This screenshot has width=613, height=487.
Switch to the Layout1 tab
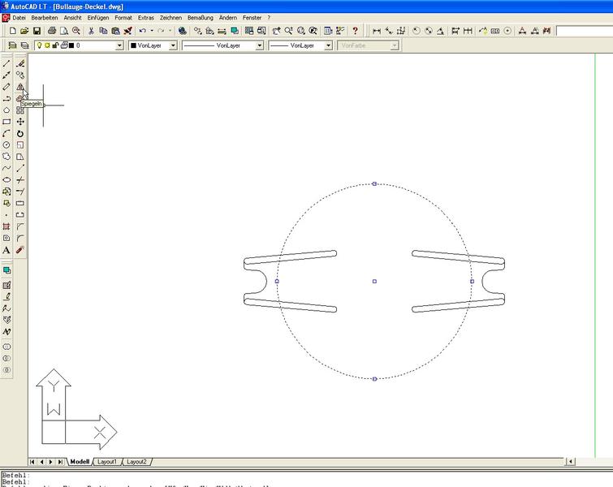[x=106, y=462]
